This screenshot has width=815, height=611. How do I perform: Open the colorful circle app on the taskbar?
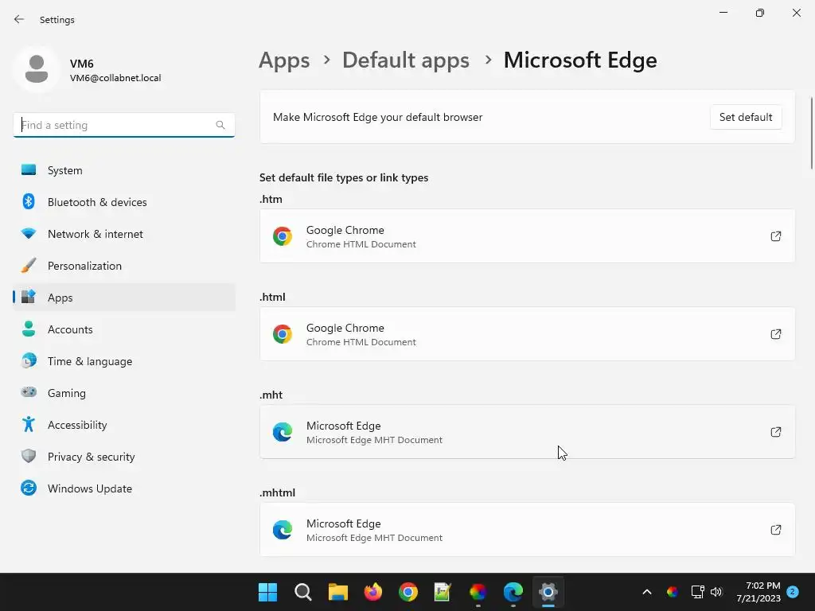478,592
